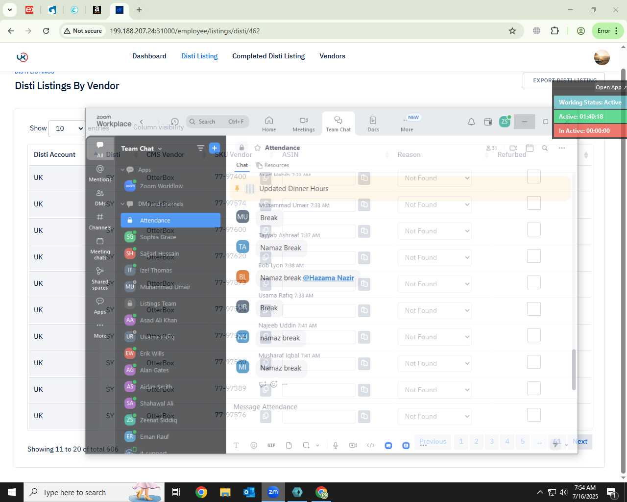Open DMs in the Zoom sidebar
627x502 pixels.
tap(100, 198)
